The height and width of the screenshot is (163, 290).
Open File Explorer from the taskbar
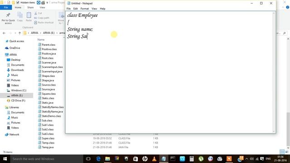pos(107,159)
